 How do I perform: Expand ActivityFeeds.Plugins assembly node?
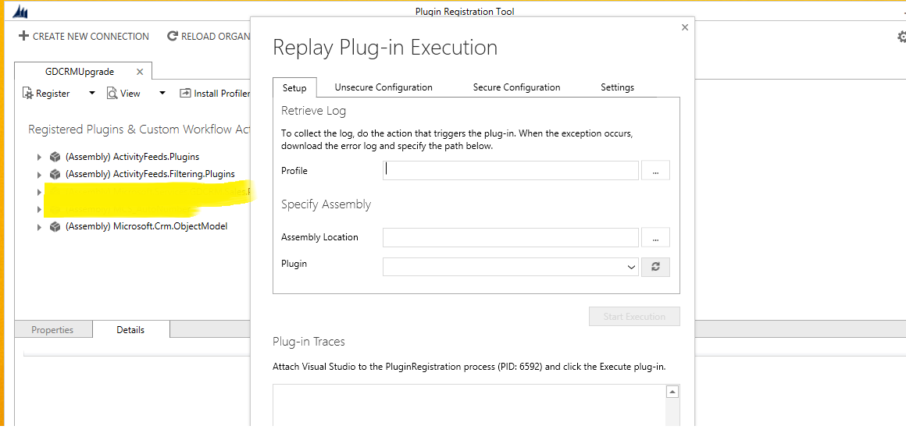click(39, 157)
